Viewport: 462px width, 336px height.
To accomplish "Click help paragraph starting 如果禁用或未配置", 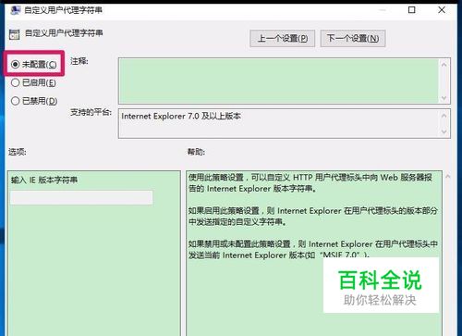I will pyautogui.click(x=313, y=250).
